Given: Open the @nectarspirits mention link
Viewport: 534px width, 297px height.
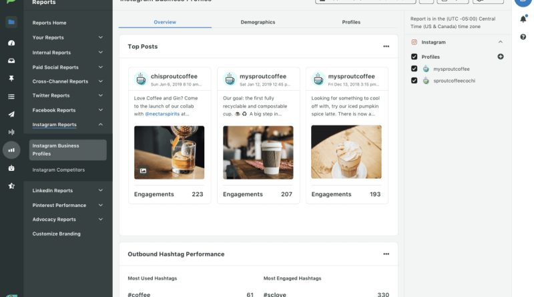Looking at the screenshot, I should [x=162, y=114].
